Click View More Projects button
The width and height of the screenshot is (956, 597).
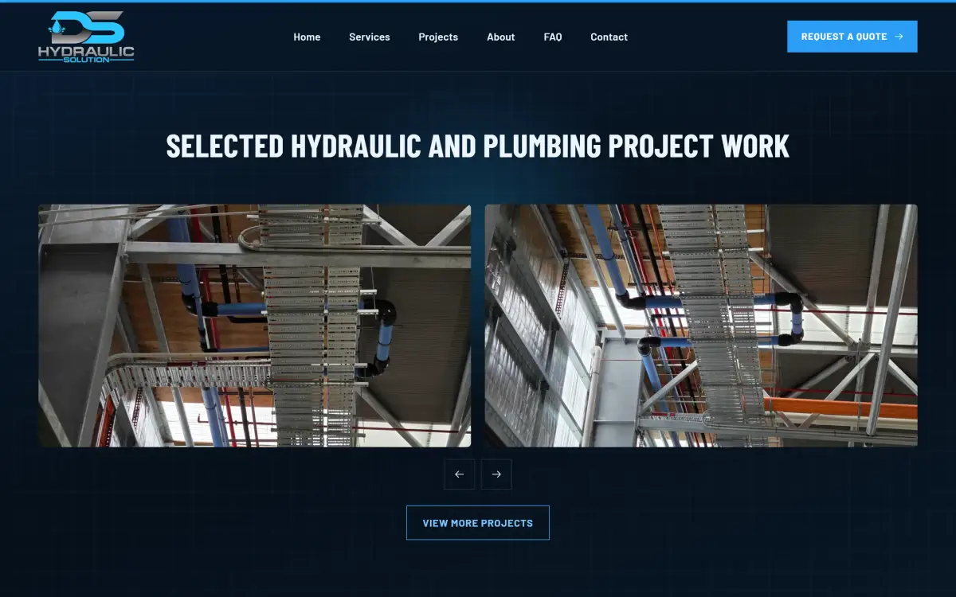click(478, 523)
